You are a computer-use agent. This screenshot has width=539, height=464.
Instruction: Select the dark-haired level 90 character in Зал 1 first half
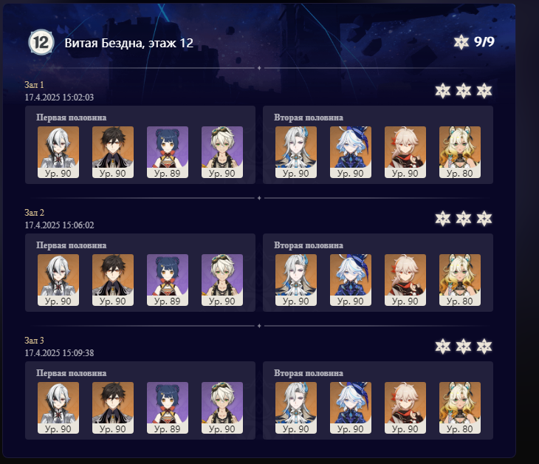pyautogui.click(x=113, y=152)
